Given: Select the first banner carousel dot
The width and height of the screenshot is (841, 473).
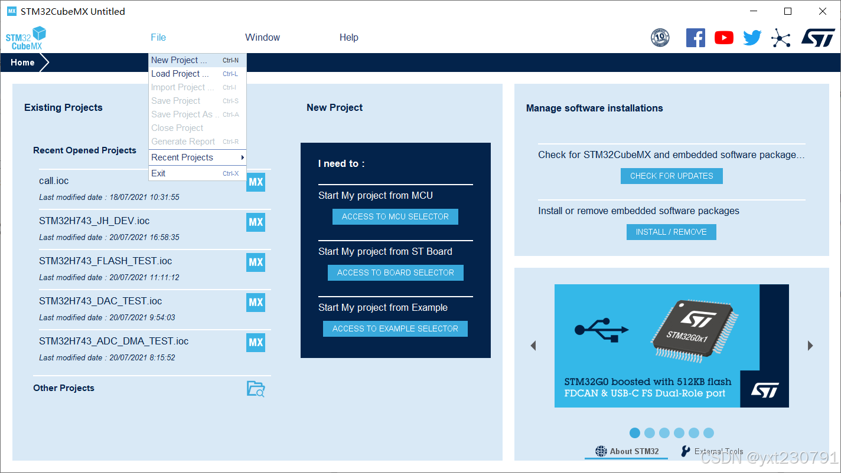Looking at the screenshot, I should [x=635, y=433].
